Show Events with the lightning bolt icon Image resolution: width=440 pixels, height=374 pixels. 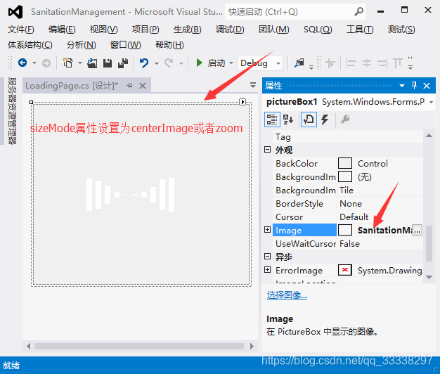(x=325, y=120)
